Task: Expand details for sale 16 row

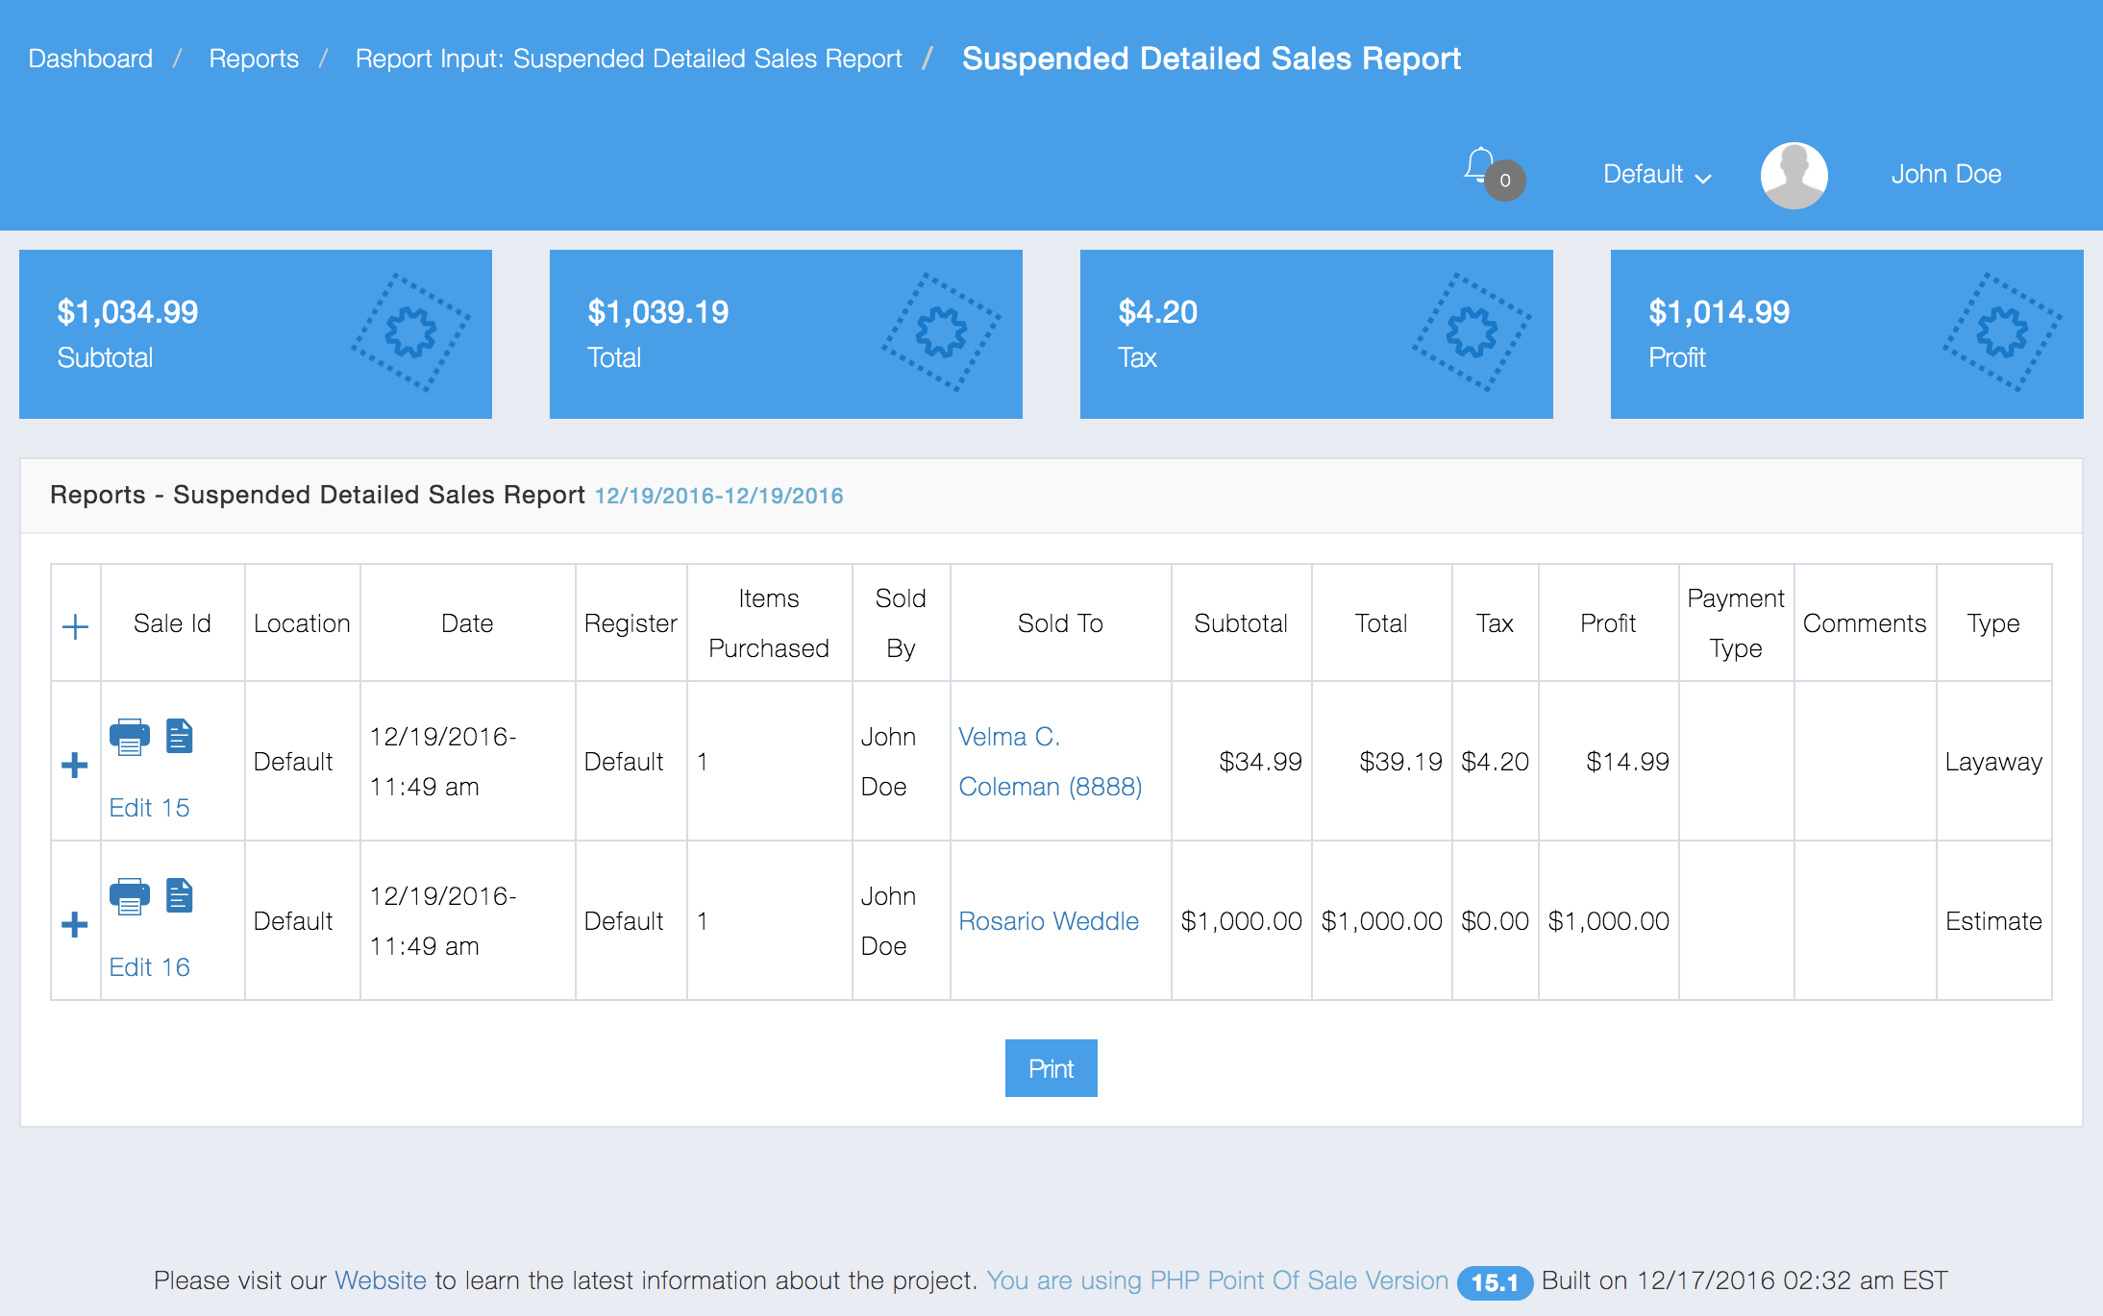Action: (75, 925)
